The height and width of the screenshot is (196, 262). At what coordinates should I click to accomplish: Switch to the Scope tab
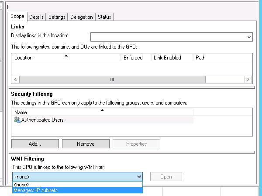point(17,17)
